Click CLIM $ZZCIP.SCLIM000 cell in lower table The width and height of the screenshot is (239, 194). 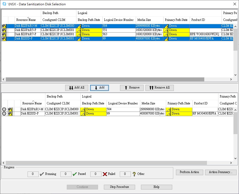(63, 109)
